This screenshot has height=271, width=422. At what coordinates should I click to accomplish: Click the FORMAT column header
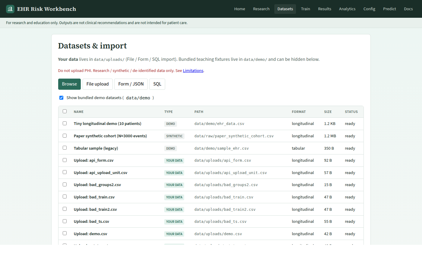pos(299,112)
